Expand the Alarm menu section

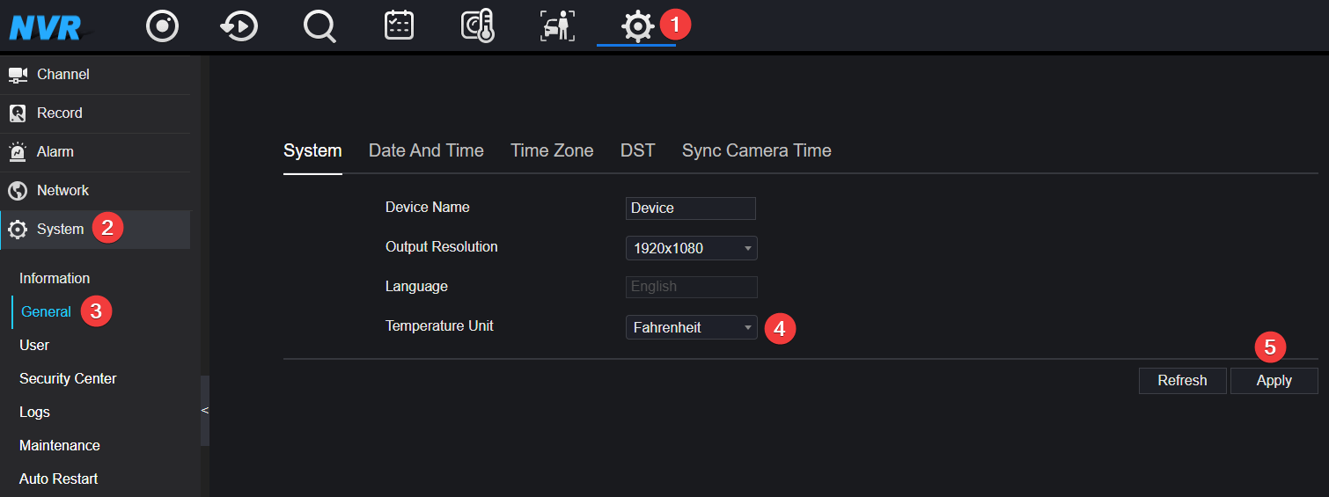pyautogui.click(x=95, y=152)
